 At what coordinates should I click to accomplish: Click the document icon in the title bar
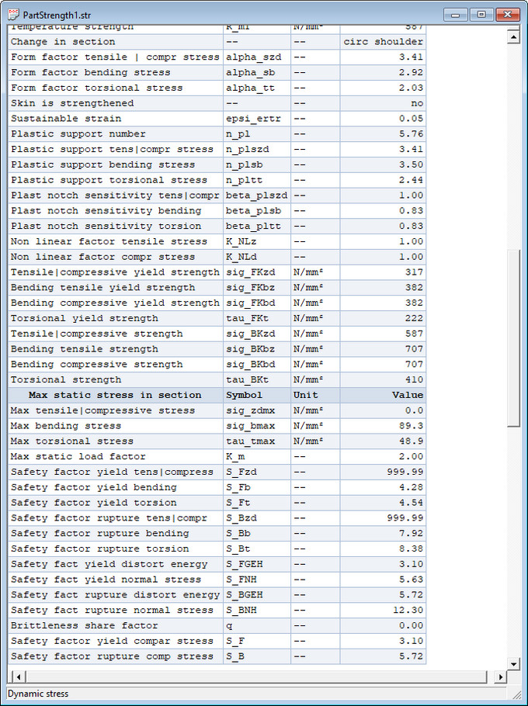(13, 14)
